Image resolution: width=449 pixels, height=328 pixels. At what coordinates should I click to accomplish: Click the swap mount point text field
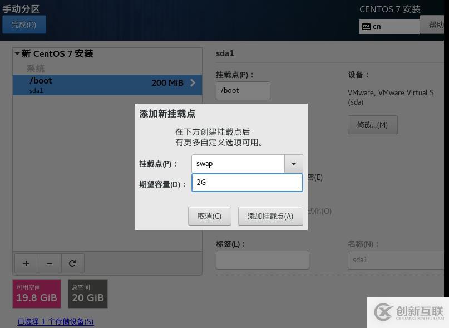[x=238, y=164]
